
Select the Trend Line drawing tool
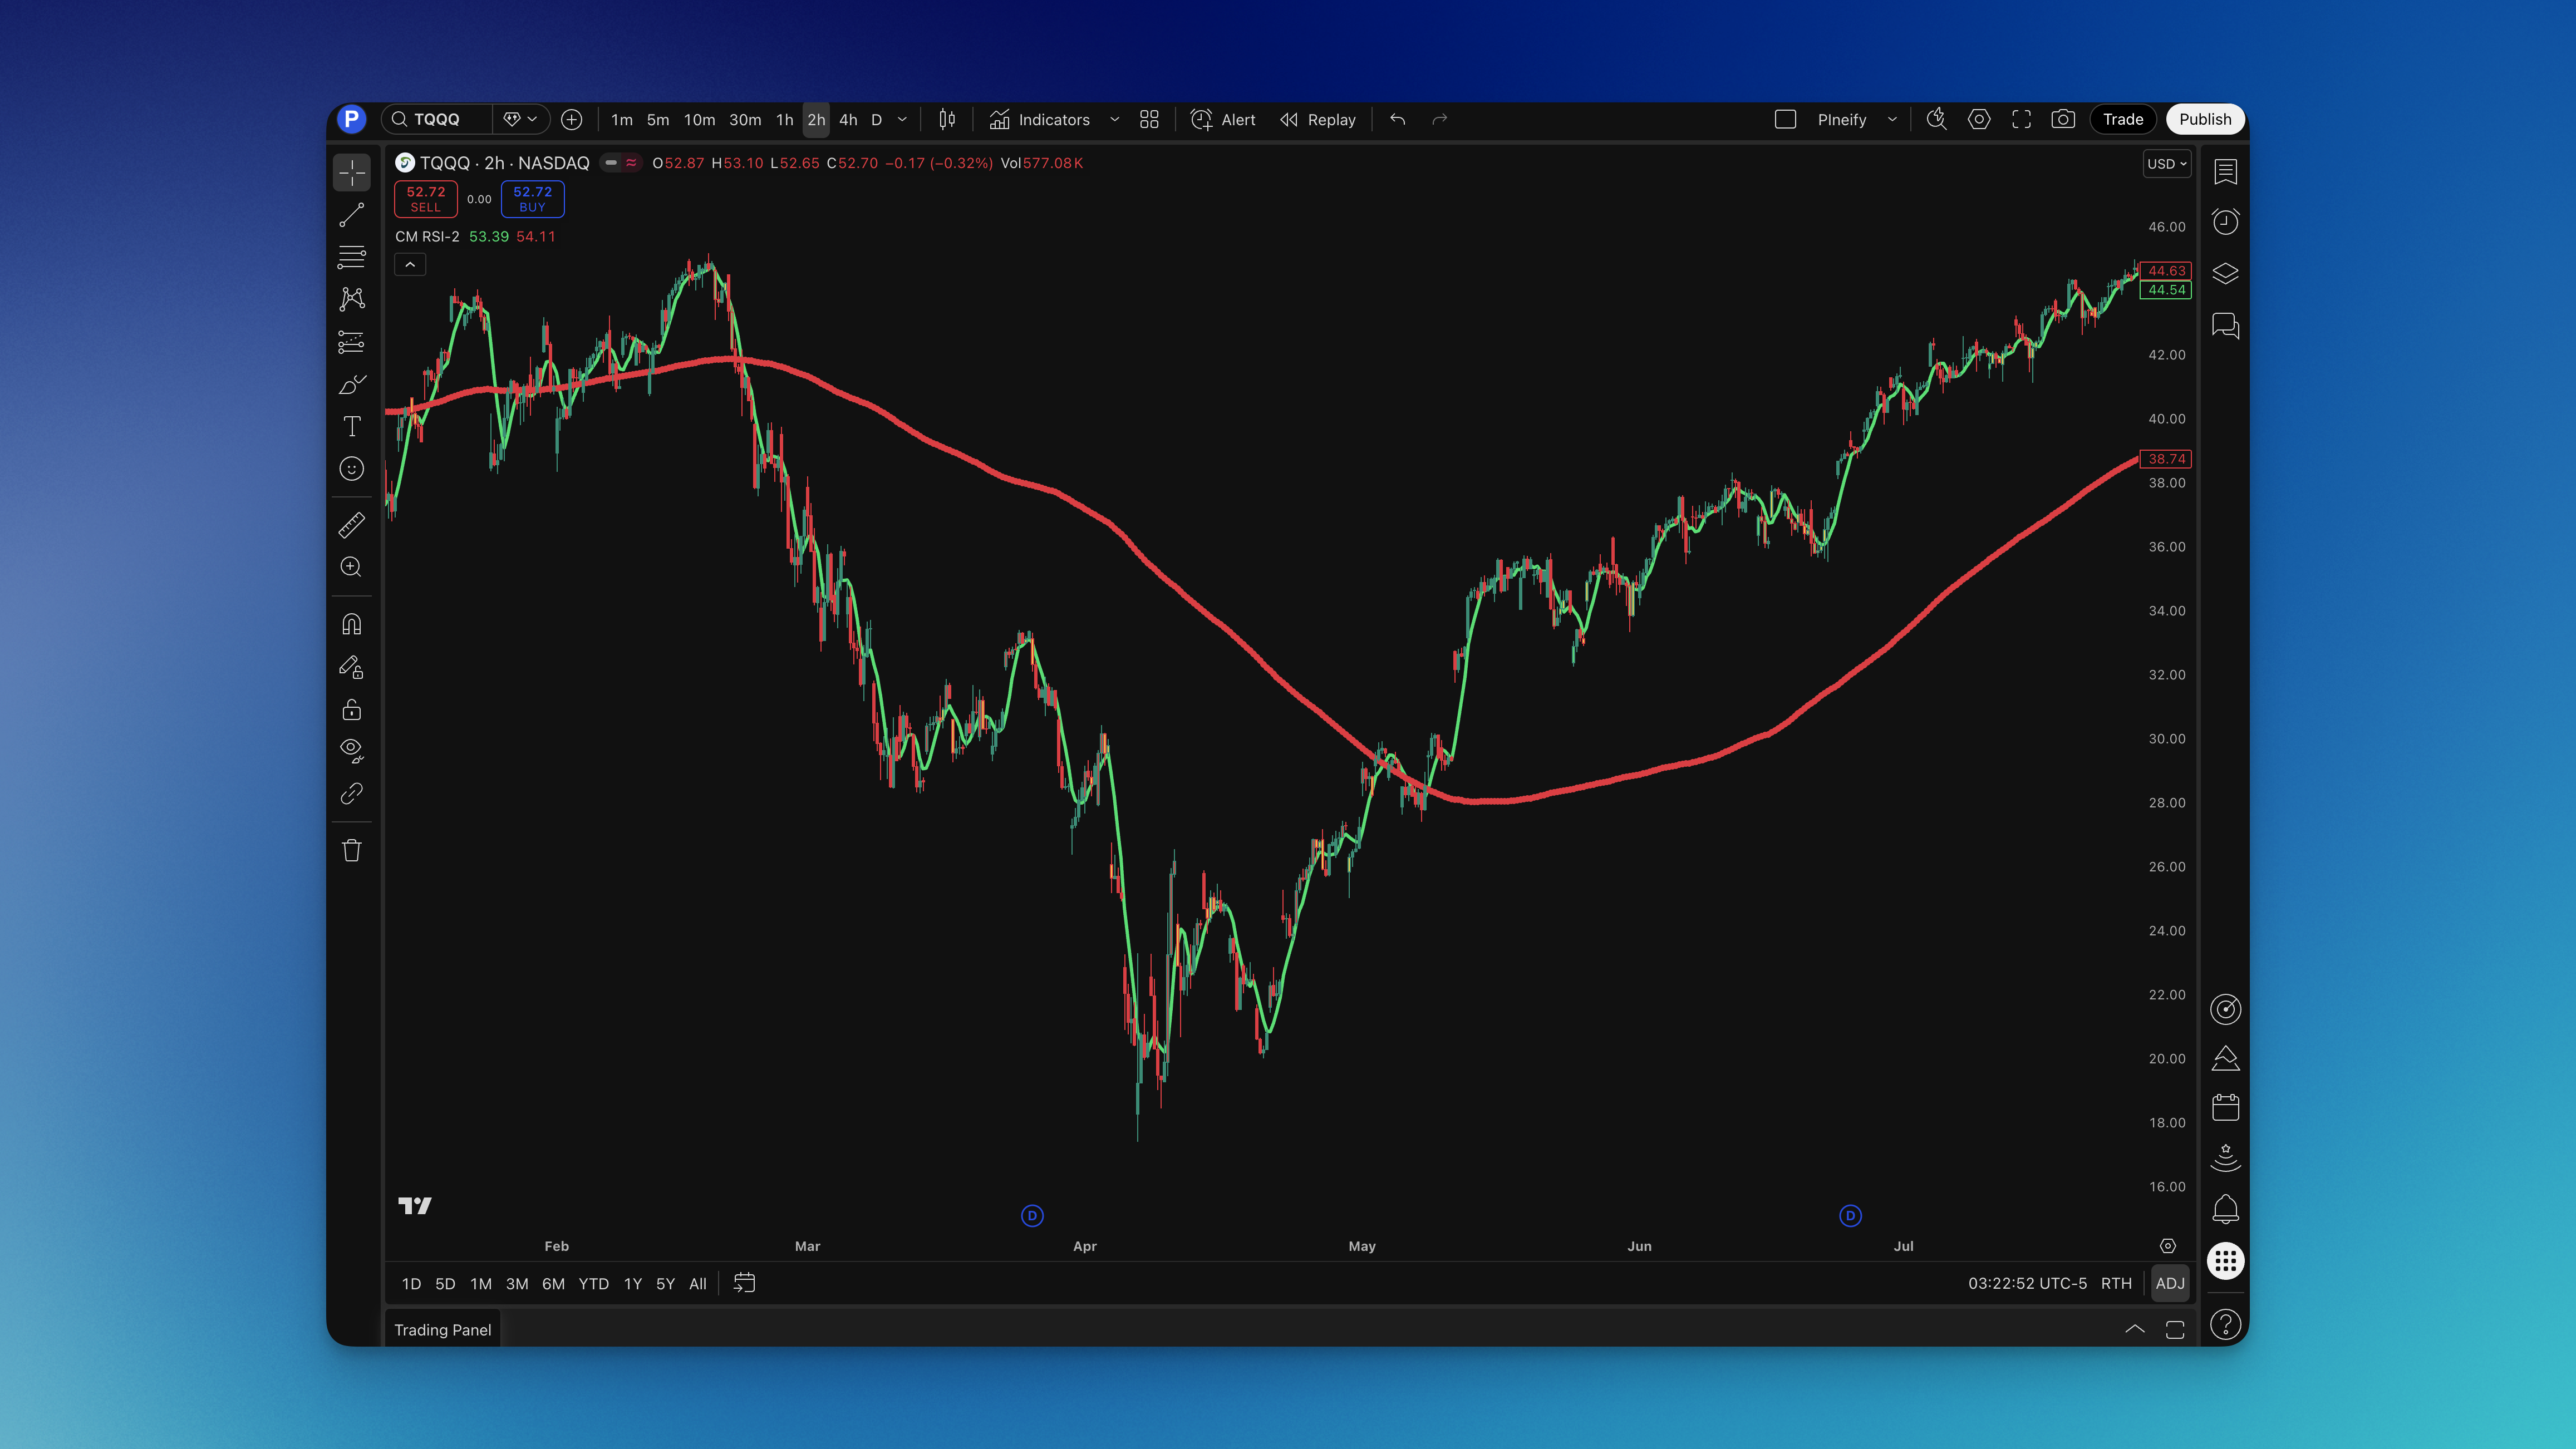tap(352, 215)
